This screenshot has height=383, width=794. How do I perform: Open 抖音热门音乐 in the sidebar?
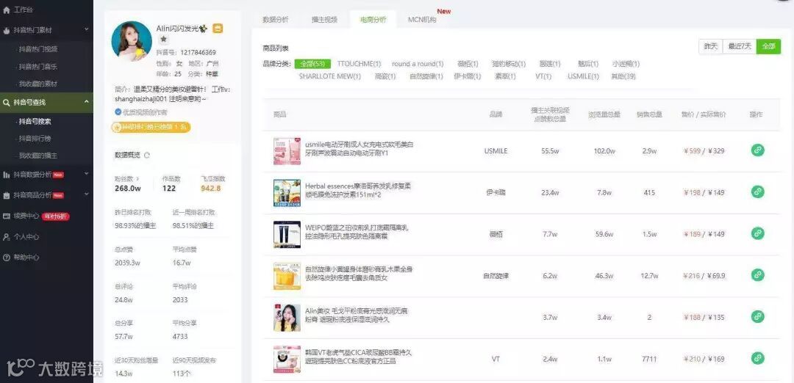pos(38,67)
